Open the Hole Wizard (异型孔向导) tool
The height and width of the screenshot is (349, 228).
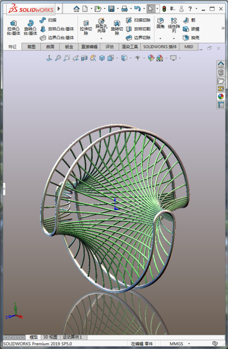(101, 26)
